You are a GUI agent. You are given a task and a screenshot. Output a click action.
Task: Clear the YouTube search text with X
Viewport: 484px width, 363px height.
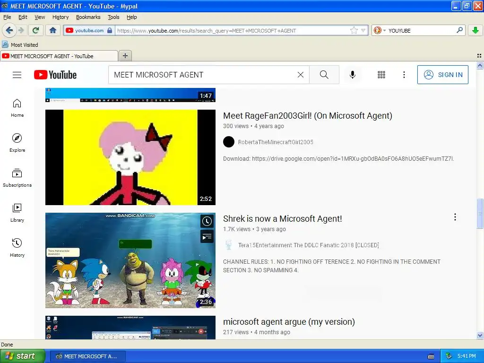300,75
